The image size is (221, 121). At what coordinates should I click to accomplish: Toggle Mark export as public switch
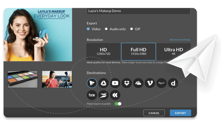coord(118,104)
